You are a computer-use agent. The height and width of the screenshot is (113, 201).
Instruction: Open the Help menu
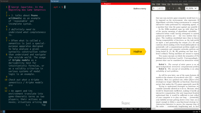point(186,4)
